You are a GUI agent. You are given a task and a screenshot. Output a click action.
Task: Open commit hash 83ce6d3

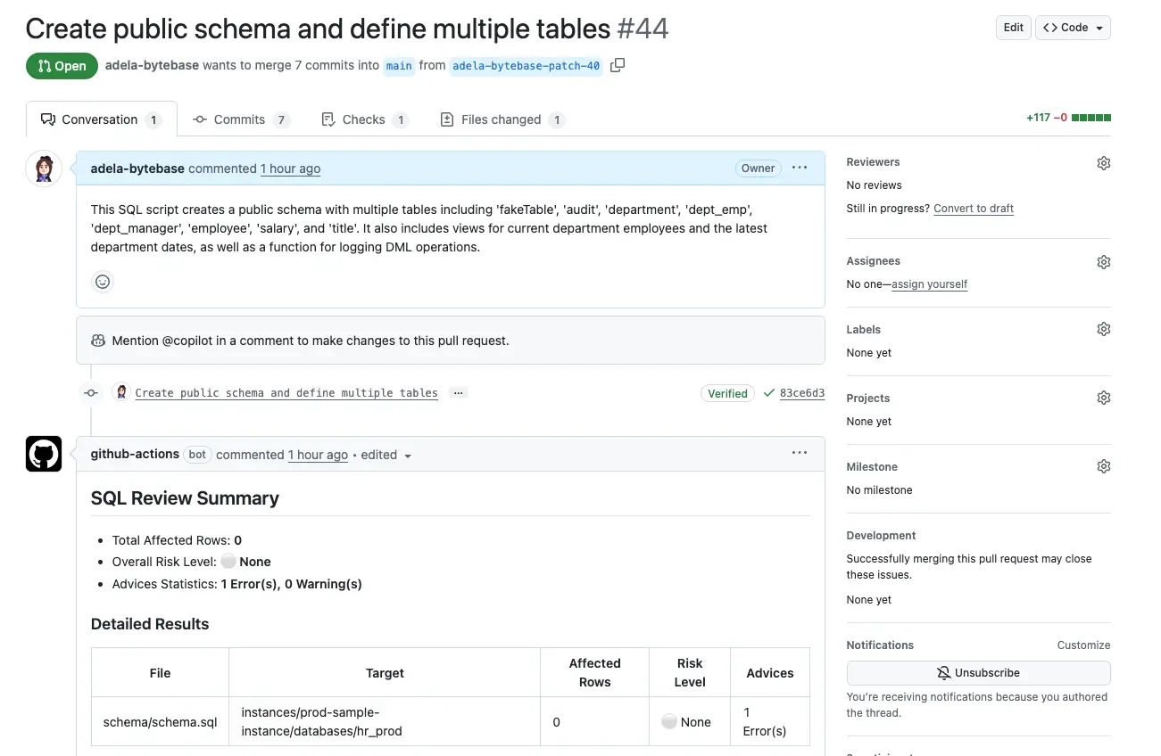pos(801,393)
